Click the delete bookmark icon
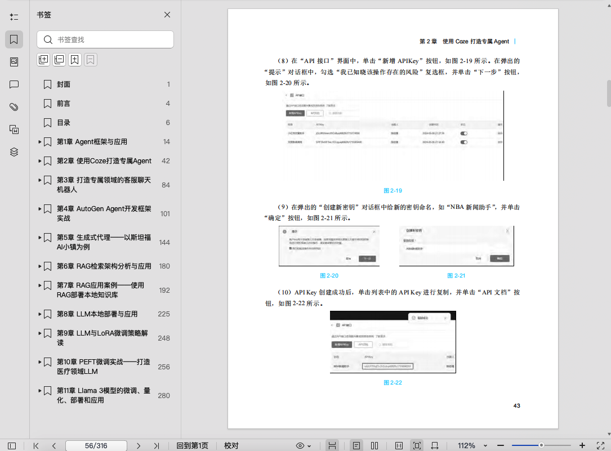 point(91,60)
